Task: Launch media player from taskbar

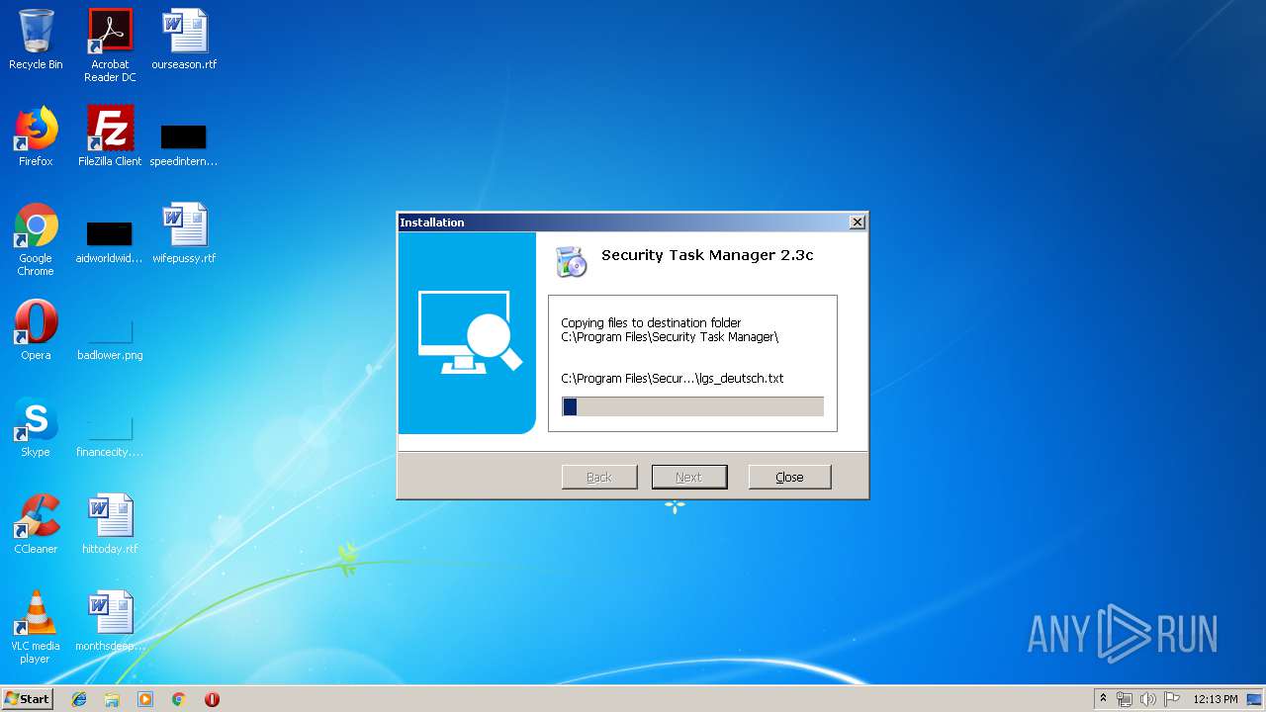Action: click(145, 699)
